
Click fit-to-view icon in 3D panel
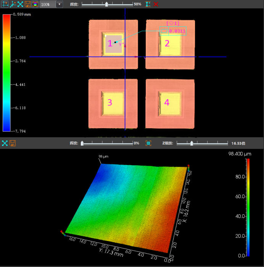tap(5, 143)
